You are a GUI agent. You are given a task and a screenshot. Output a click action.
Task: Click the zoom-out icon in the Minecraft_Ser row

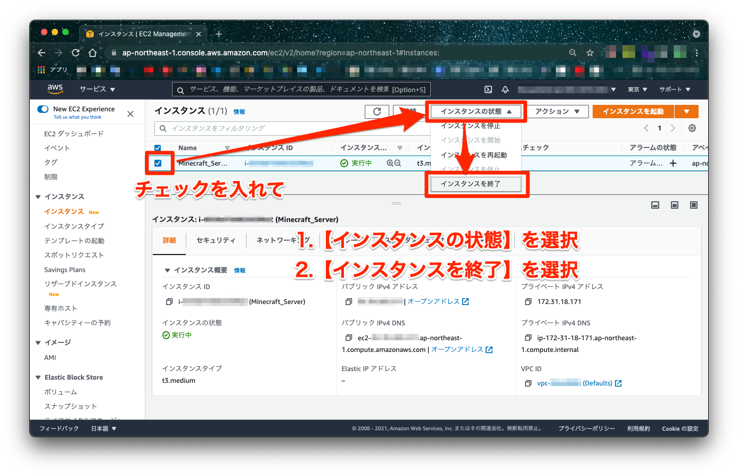click(x=397, y=163)
